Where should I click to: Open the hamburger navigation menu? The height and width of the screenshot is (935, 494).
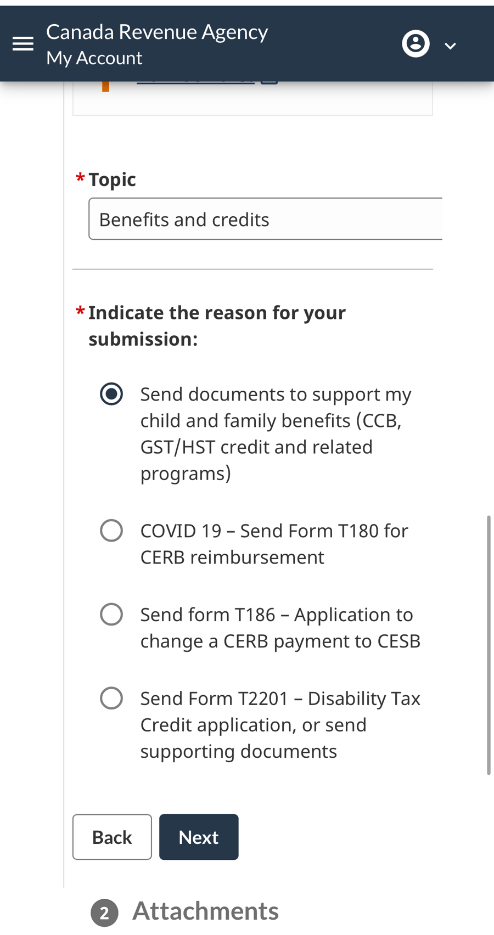point(23,44)
